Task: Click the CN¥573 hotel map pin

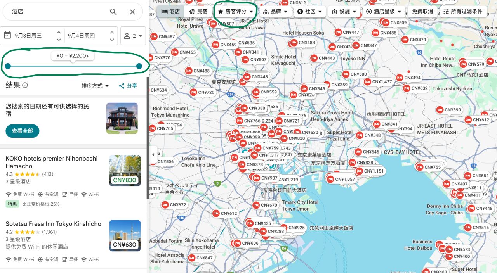Action: [x=458, y=249]
